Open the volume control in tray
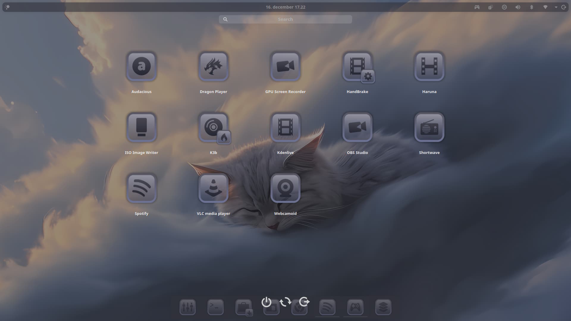The image size is (571, 321). [x=518, y=7]
